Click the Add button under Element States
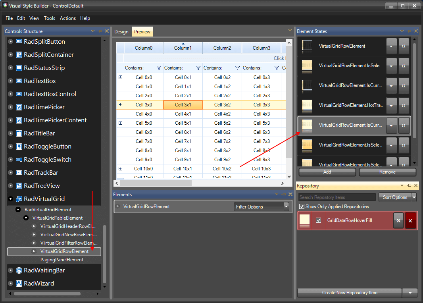423x303 pixels. [x=327, y=172]
